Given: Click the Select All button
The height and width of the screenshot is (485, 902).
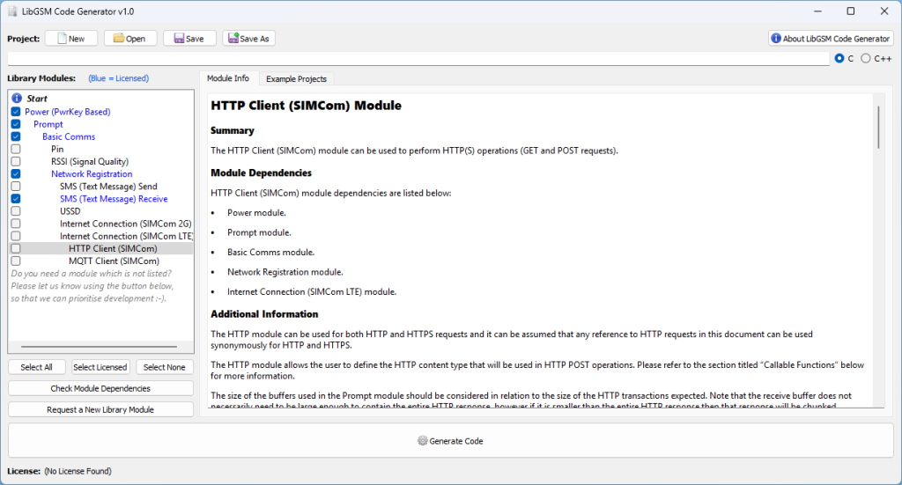Looking at the screenshot, I should click(36, 367).
